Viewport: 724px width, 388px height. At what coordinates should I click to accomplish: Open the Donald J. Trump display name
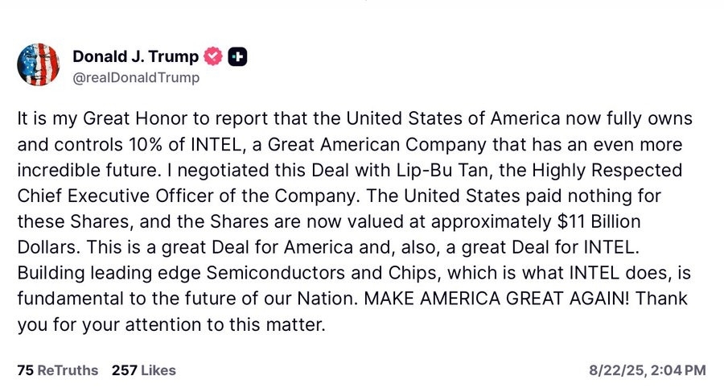pos(135,56)
